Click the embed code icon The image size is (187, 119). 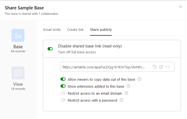[168, 67]
